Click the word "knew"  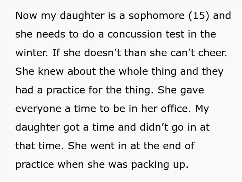pyautogui.click(x=47, y=72)
